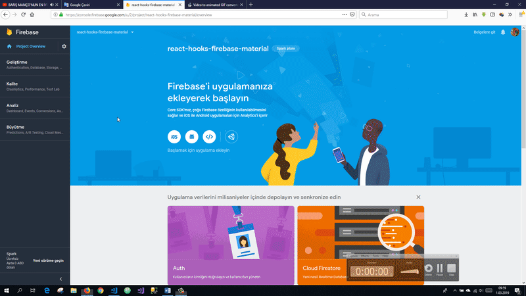Open Task View on taskbar

click(32, 291)
